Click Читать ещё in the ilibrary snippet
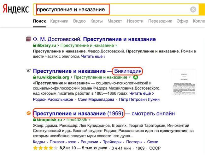 pos(93,57)
